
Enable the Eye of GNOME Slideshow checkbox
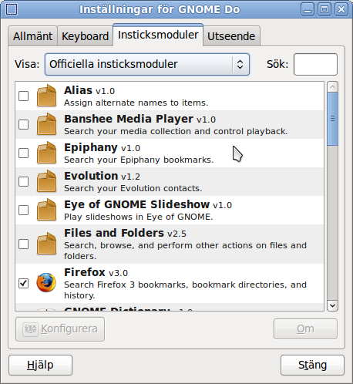point(24,211)
